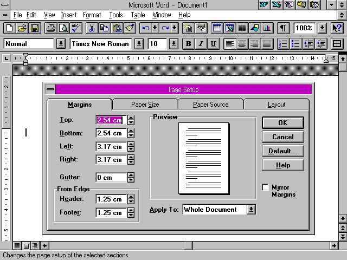Viewport: 347px width, 260px height.
Task: Click the horizontal scrollbar thumb
Action: [x=188, y=245]
